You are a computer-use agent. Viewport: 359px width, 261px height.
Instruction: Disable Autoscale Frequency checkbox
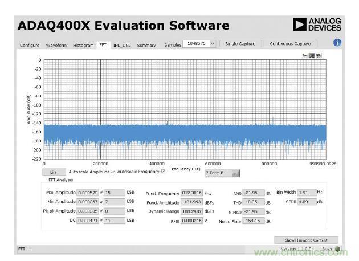point(163,172)
